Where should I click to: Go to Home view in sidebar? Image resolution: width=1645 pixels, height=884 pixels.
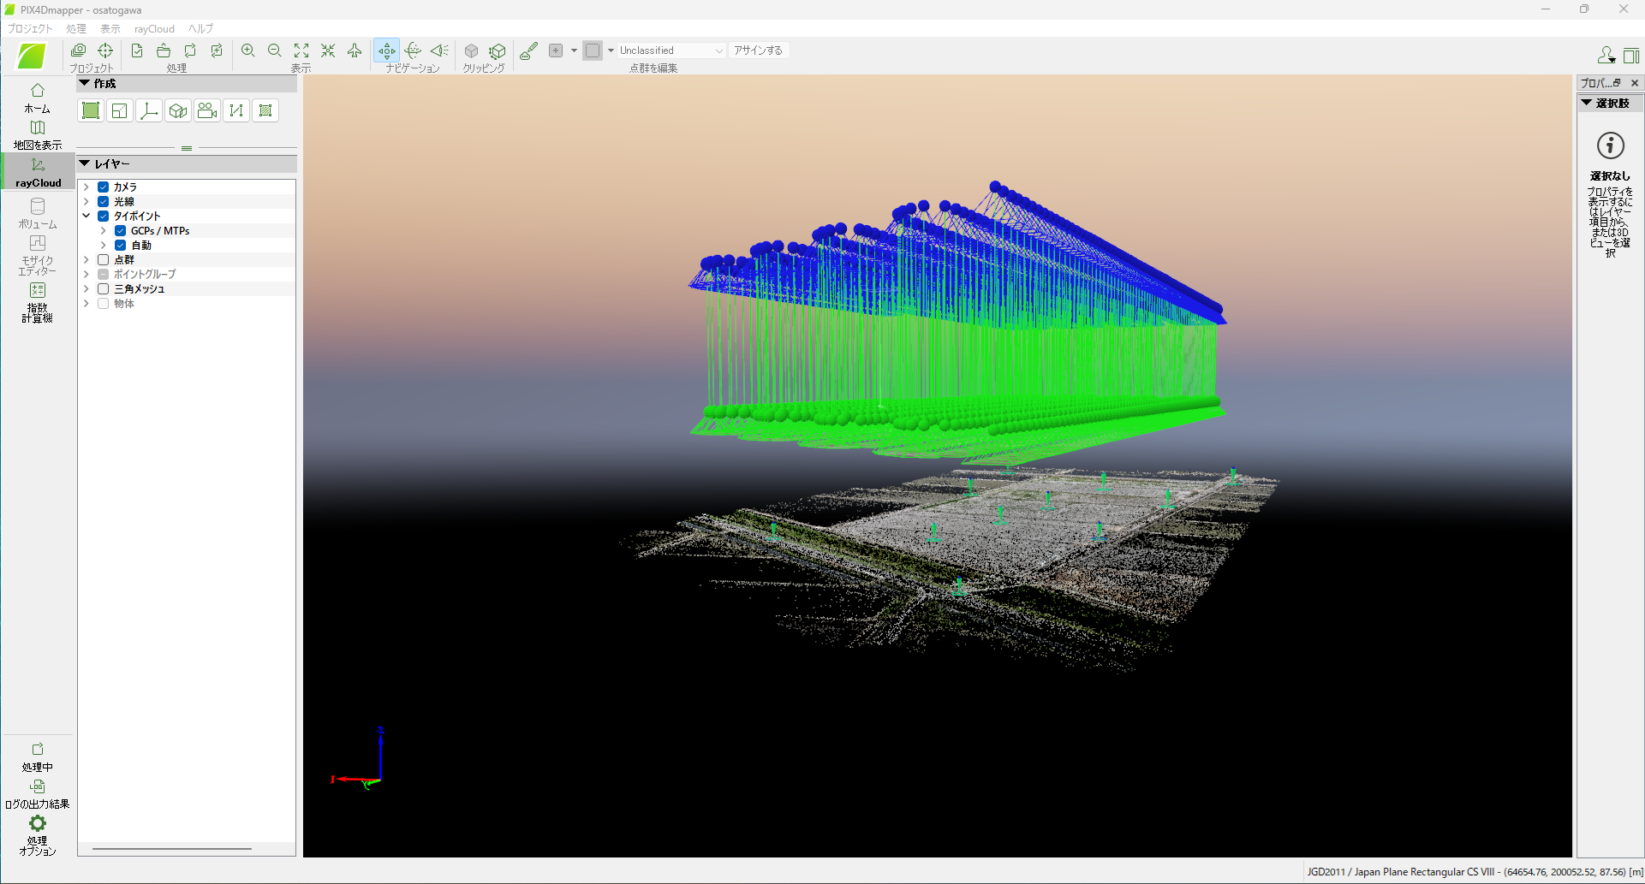tap(37, 98)
